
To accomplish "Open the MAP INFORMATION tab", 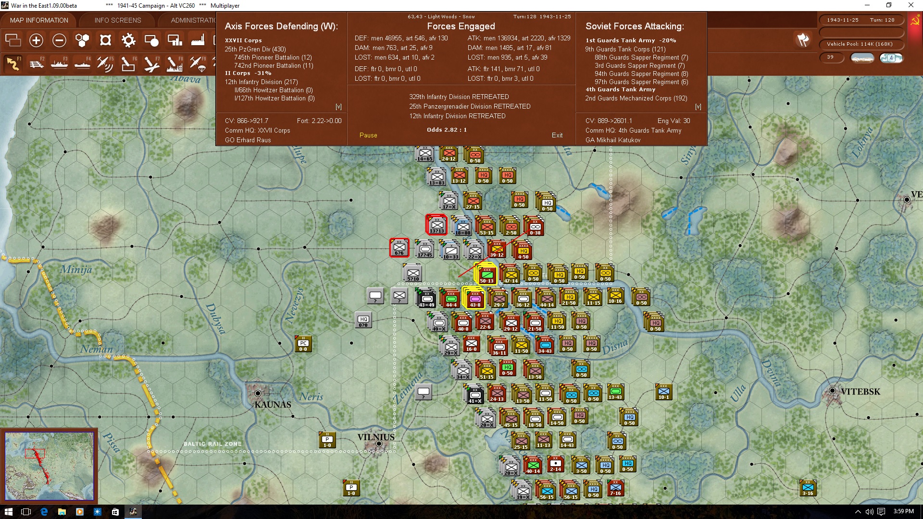I will [x=39, y=20].
